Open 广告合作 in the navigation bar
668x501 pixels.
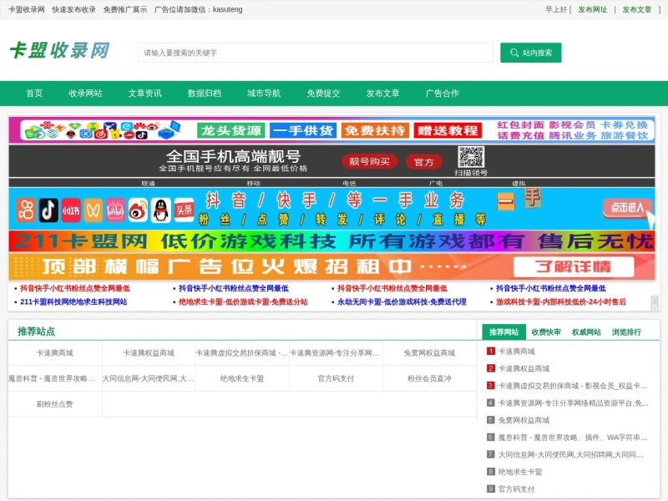click(x=443, y=94)
